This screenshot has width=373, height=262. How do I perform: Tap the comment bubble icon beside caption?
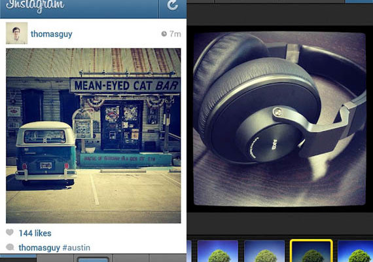tap(10, 247)
